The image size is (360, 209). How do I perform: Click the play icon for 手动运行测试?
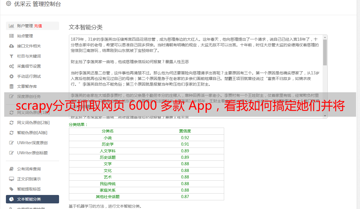click(12, 76)
